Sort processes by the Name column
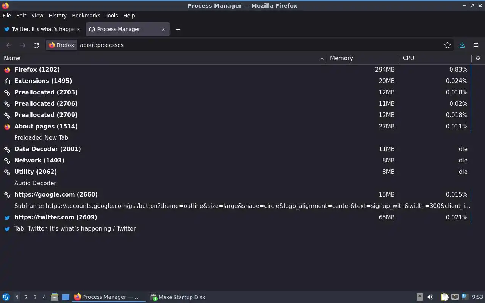This screenshot has height=303, width=485. 163,58
